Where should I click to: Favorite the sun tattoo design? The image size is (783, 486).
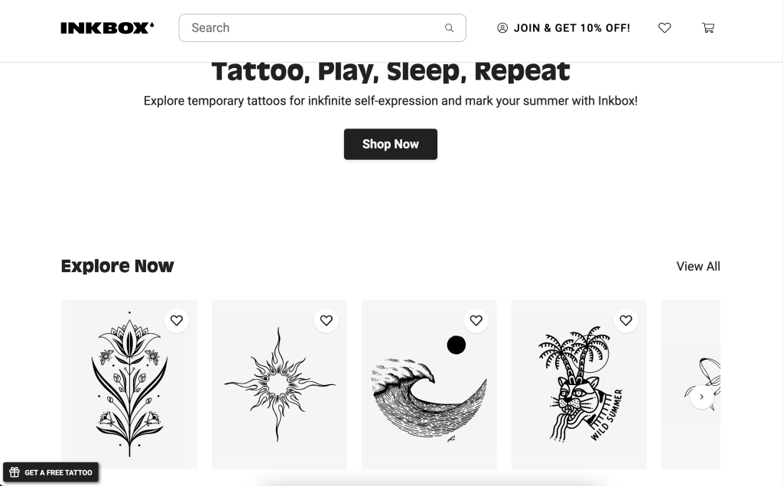[327, 320]
